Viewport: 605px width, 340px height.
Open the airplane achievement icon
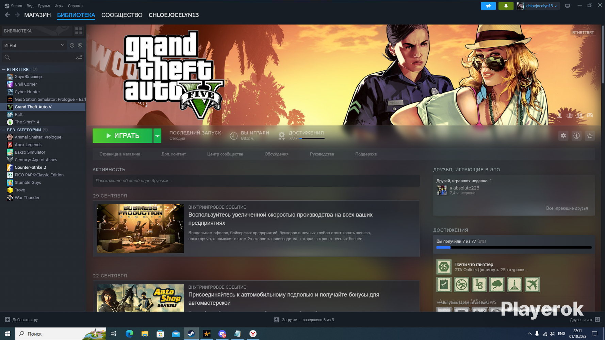pyautogui.click(x=532, y=285)
